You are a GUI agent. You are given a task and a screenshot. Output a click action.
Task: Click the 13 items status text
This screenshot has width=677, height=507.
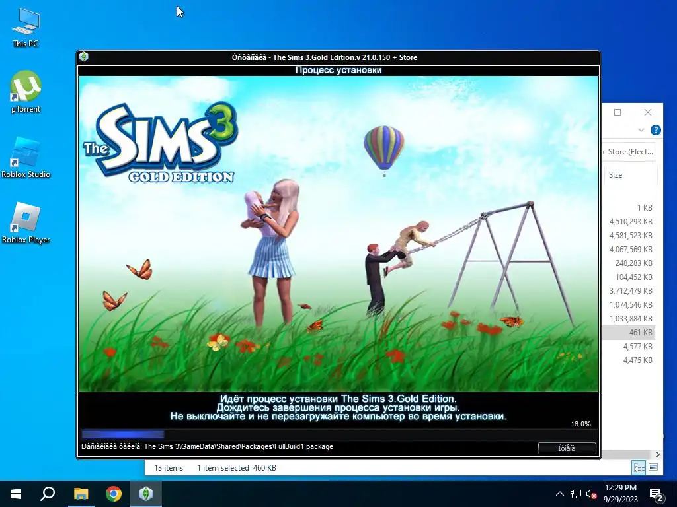169,468
